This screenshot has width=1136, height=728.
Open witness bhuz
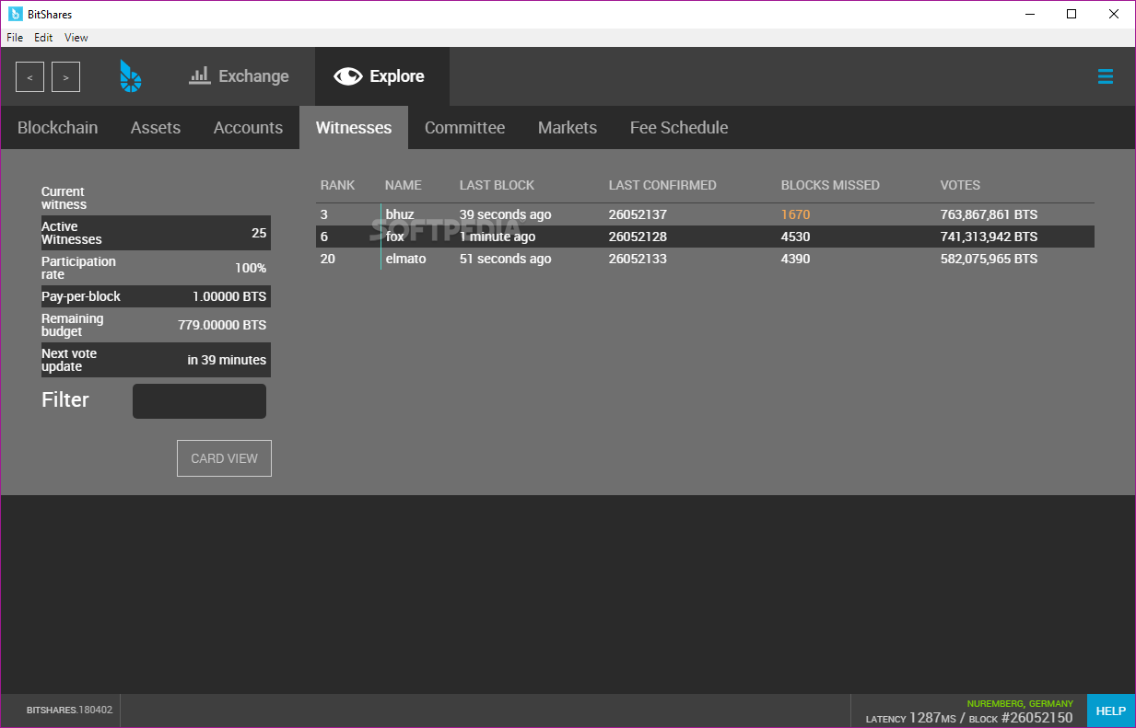[x=400, y=214]
